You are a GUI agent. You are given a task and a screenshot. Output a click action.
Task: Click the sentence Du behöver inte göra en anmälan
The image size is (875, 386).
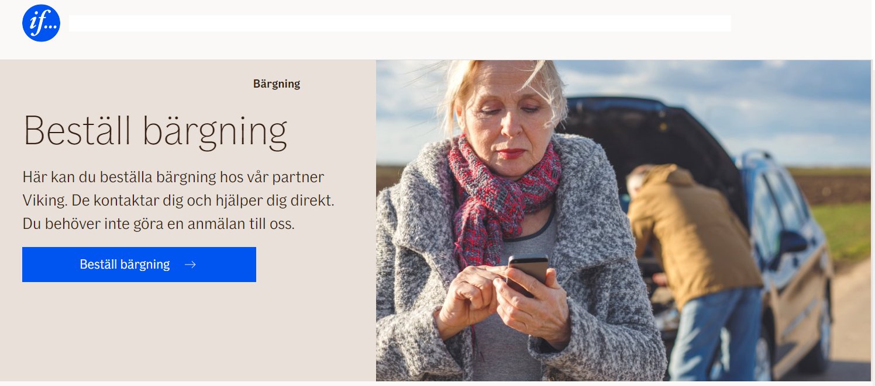click(159, 224)
